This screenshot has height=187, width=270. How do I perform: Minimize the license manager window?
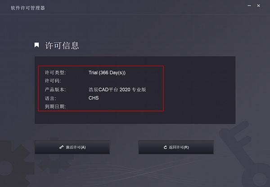(249, 6)
